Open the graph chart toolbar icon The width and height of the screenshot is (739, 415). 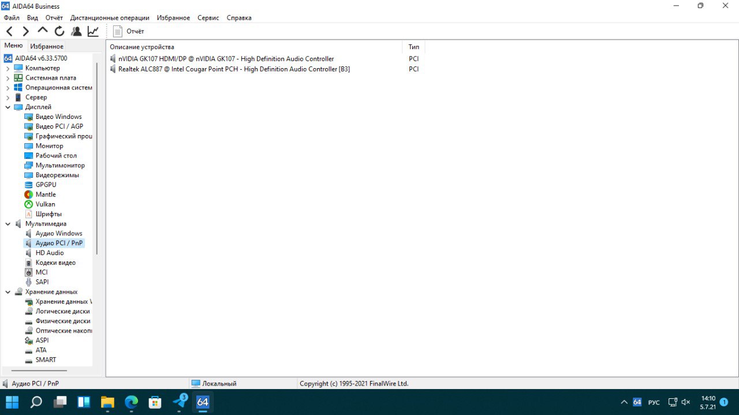(x=93, y=31)
